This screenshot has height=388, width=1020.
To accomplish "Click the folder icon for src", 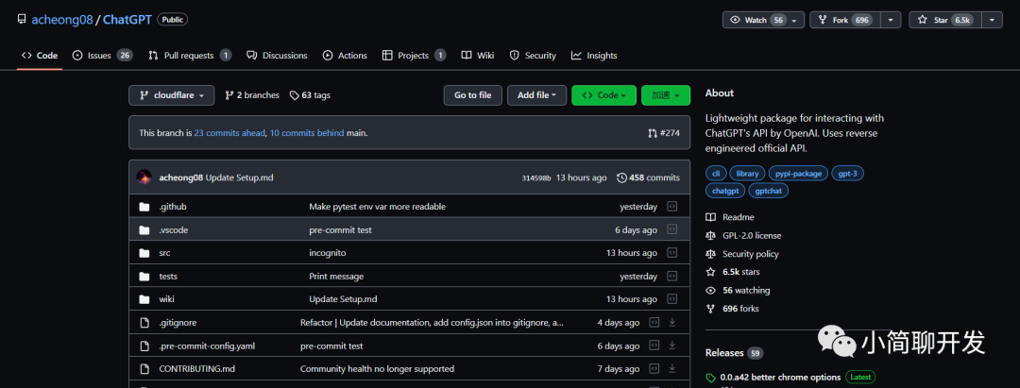I will [x=144, y=253].
